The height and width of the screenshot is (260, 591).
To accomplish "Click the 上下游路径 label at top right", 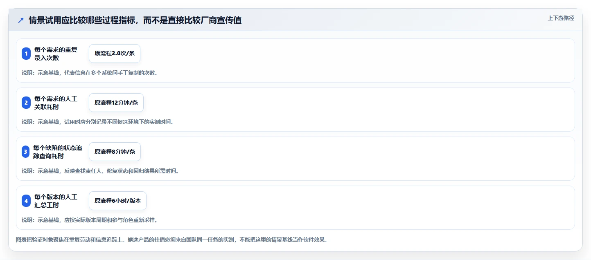I will tap(561, 18).
